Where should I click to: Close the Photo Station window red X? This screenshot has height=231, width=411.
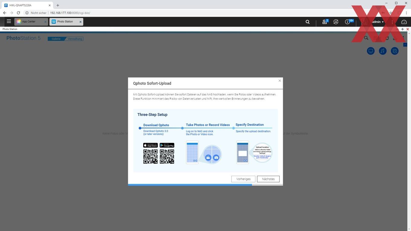[408, 29]
